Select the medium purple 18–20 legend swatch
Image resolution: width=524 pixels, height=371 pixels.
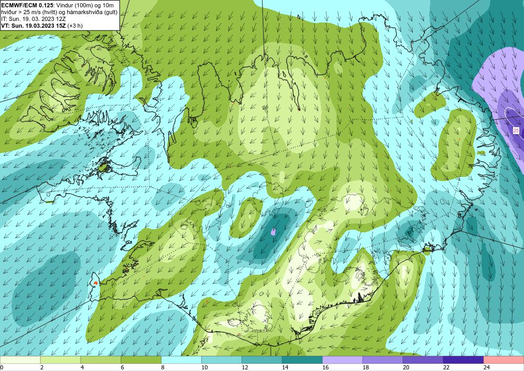click(383, 360)
